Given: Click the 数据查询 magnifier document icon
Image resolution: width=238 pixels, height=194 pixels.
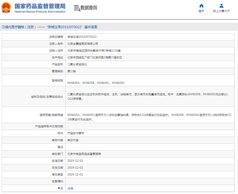Looking at the screenshot, I should [77, 8].
